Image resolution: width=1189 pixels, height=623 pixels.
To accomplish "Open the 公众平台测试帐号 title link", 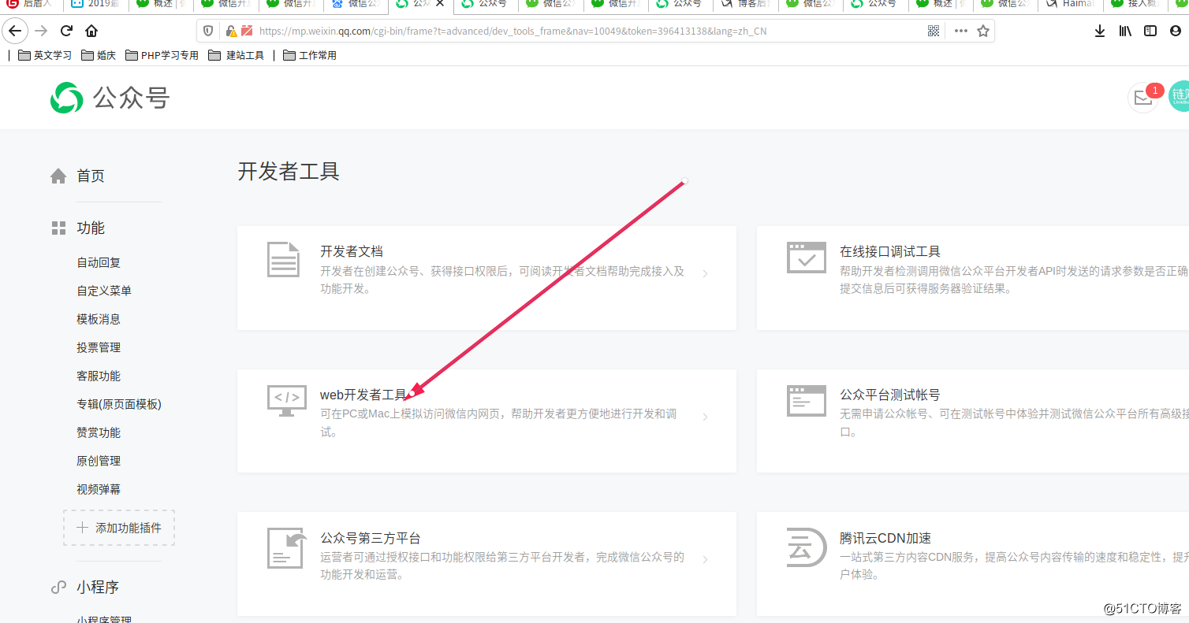I will [890, 395].
